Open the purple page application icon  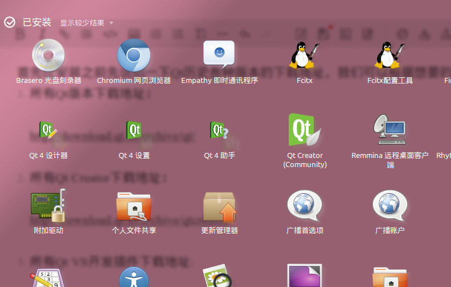coord(305,276)
